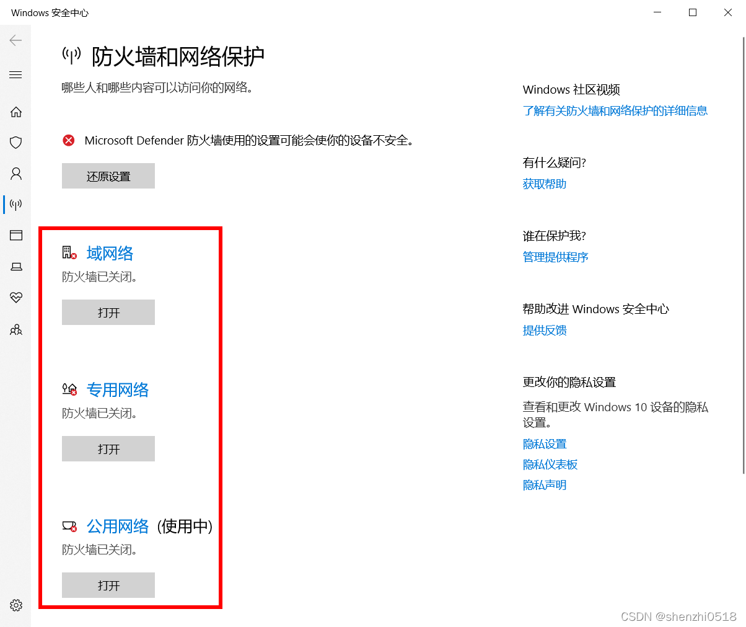
Task: Open the 专用网络 link
Action: pyautogui.click(x=118, y=389)
